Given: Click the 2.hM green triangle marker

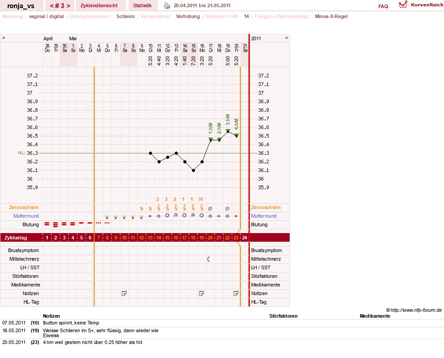Looking at the screenshot, I should tap(219, 139).
